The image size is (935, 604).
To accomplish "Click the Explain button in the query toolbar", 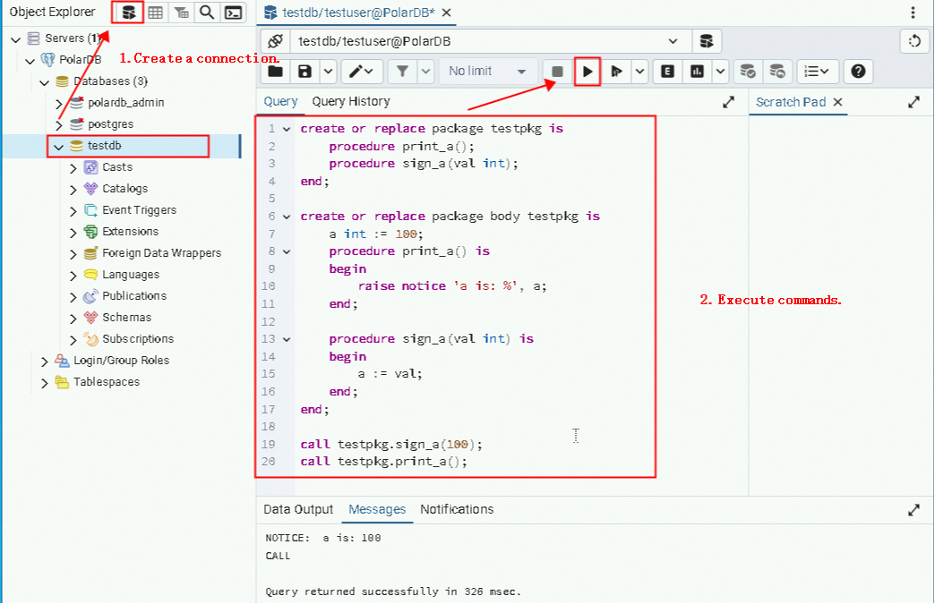I will click(667, 72).
